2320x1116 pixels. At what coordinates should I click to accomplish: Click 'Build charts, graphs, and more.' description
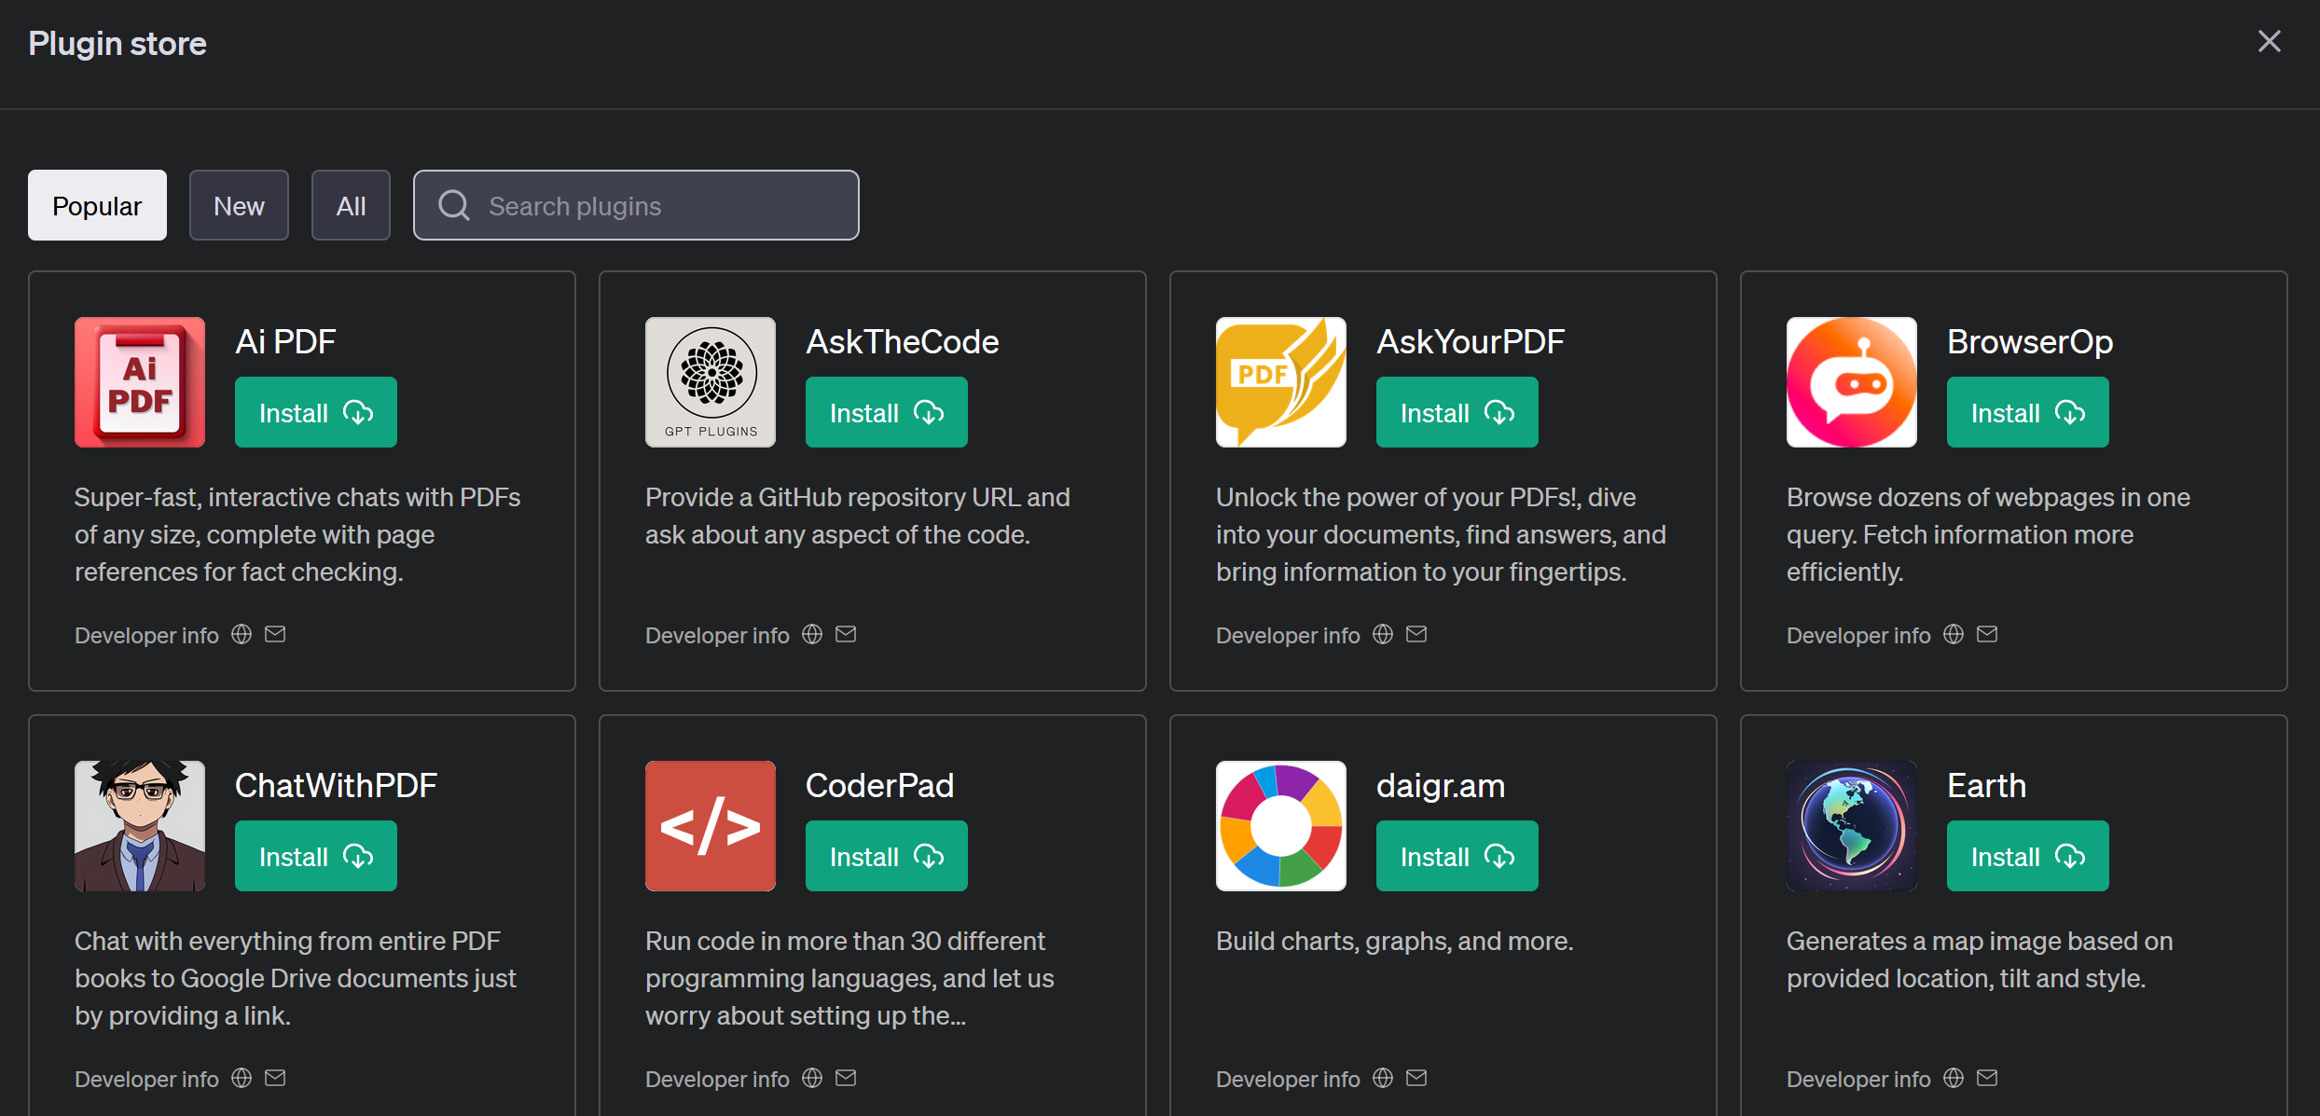pos(1394,942)
